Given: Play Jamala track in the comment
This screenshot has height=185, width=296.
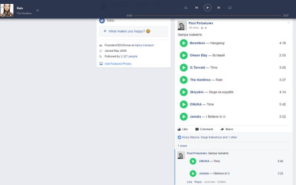Looking at the screenshot, I should point(193,173).
